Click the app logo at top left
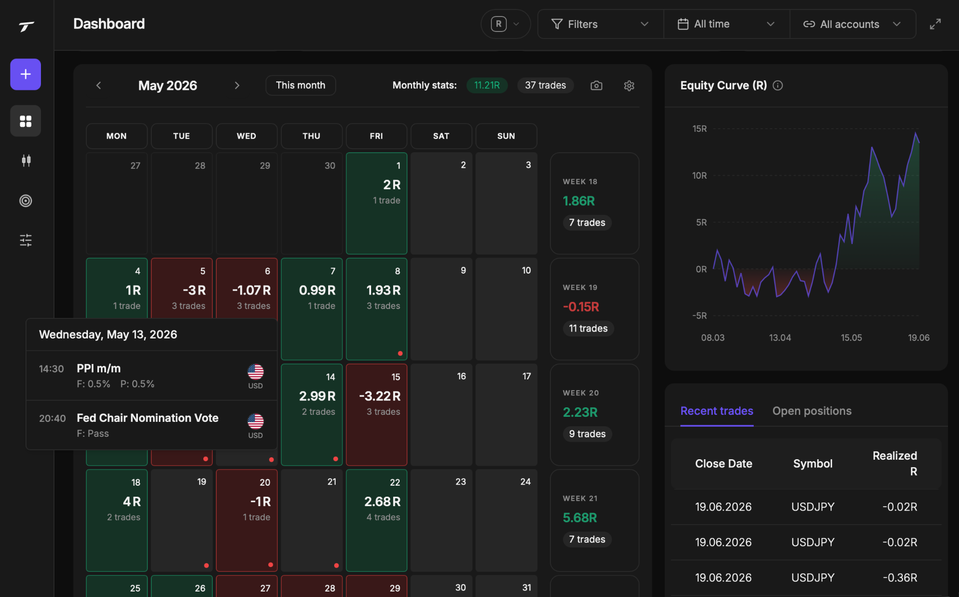Screen dimensions: 959x597 pyautogui.click(x=26, y=26)
